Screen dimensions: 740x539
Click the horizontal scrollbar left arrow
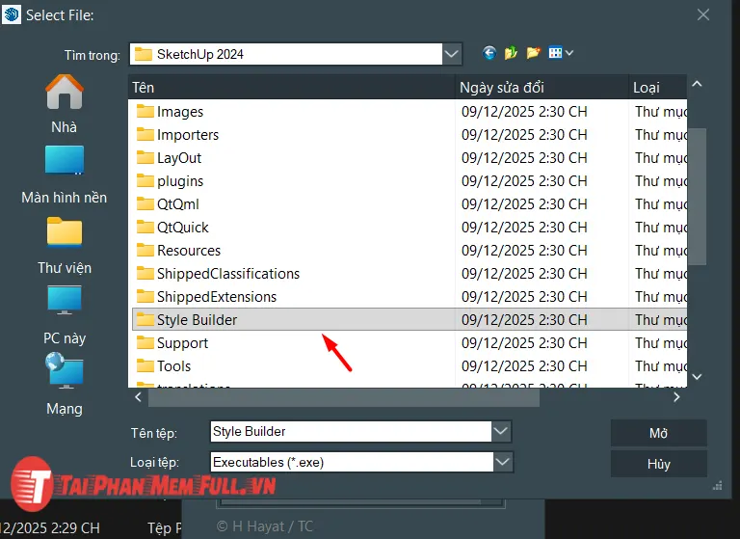tap(139, 397)
